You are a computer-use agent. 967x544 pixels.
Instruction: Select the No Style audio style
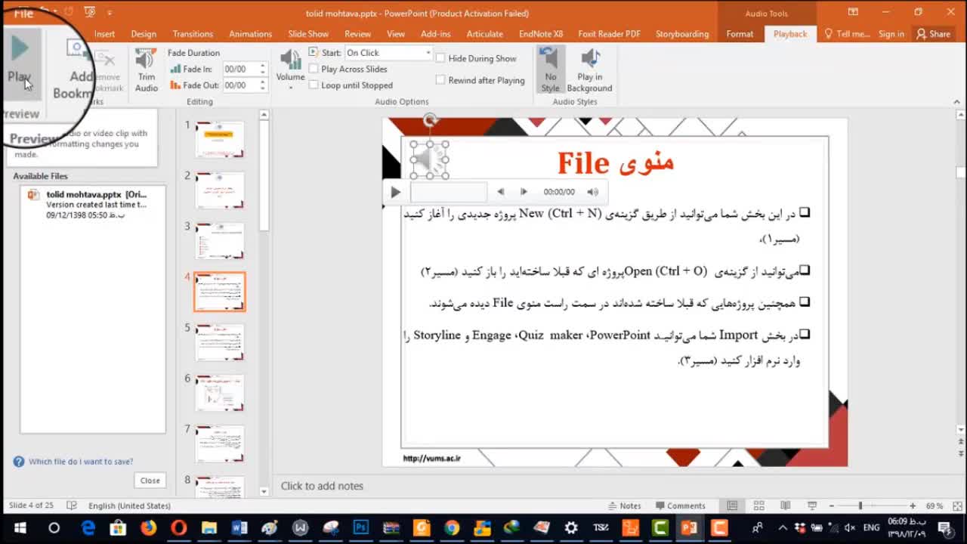tap(550, 70)
